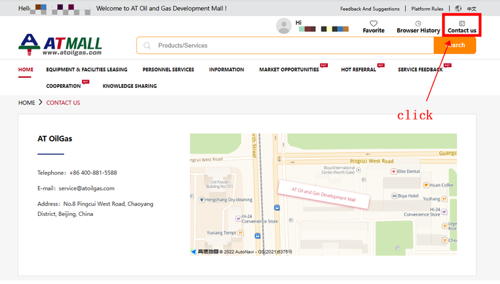Open KNOWLEDGE SHARING menu
This screenshot has height=284, width=500.
(130, 86)
